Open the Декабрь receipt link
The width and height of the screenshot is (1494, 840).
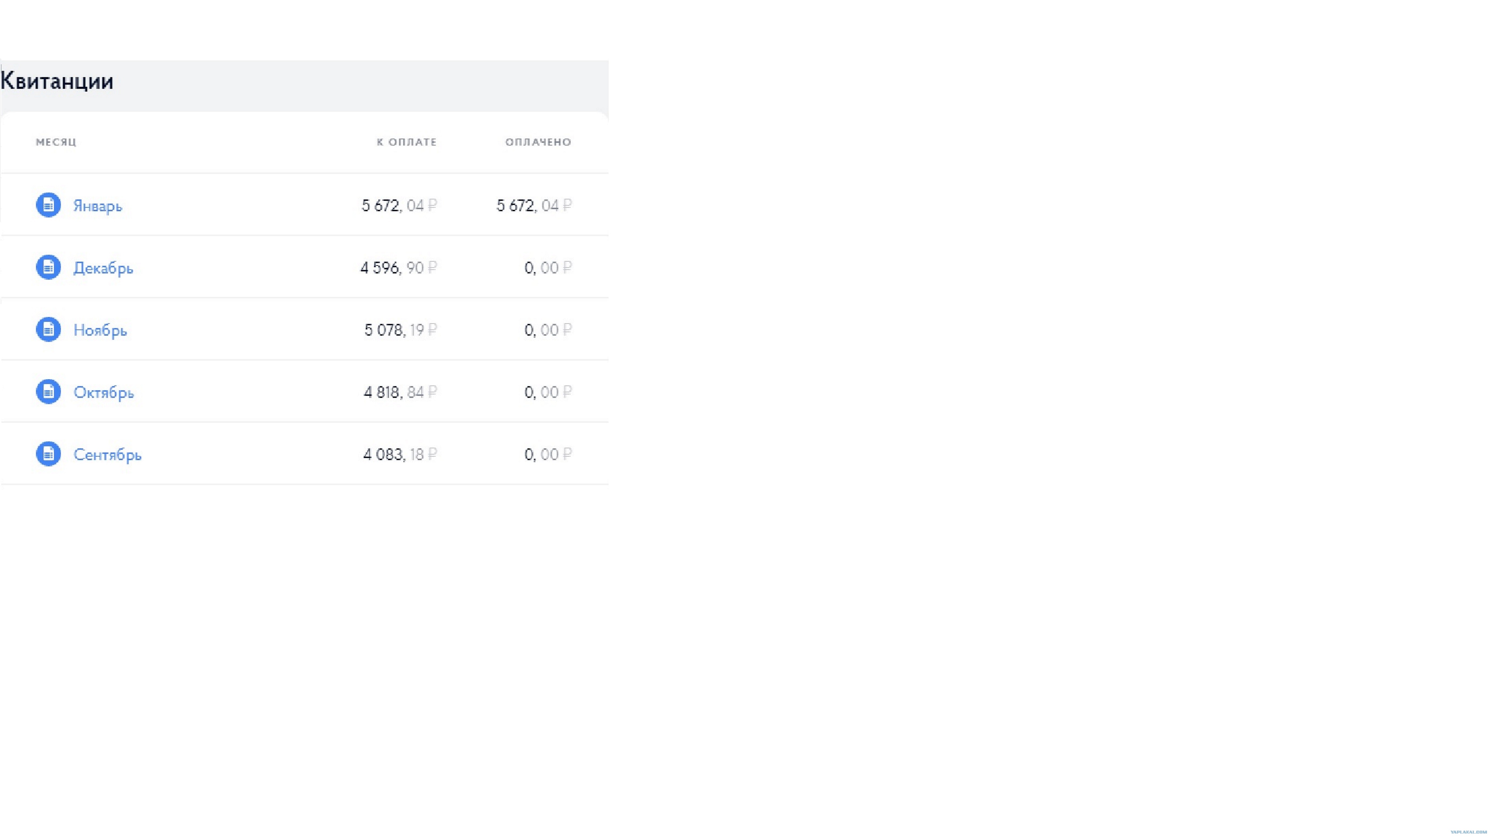[103, 268]
